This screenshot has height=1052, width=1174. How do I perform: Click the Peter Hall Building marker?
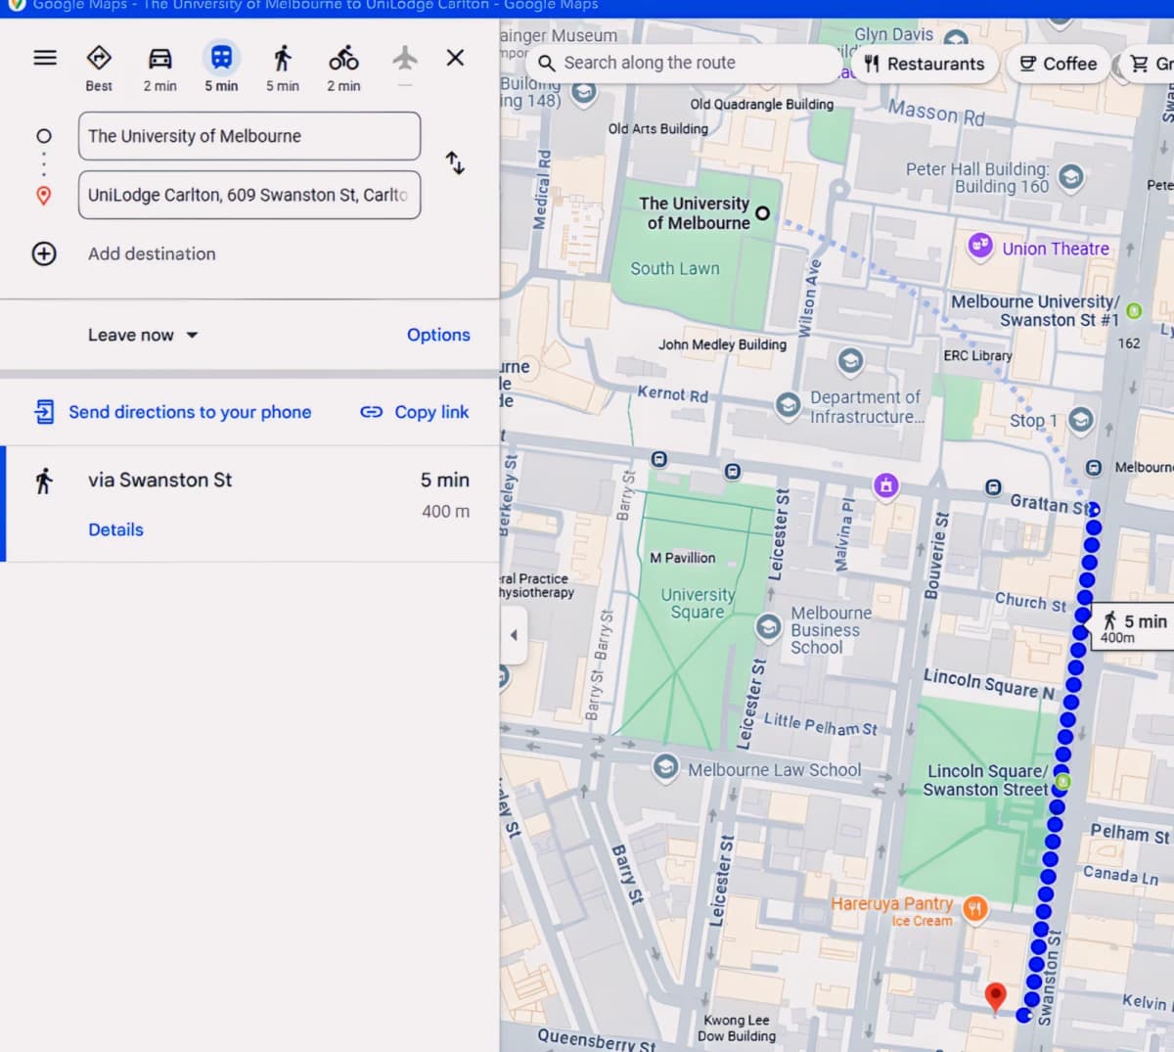point(1071,176)
